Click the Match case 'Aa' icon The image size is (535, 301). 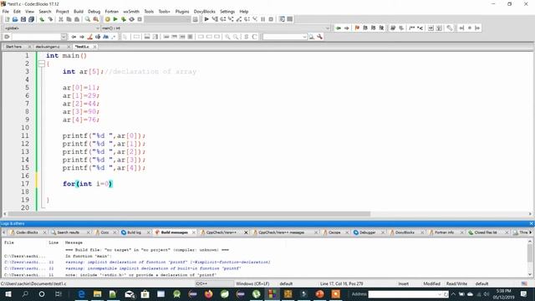[106, 37]
